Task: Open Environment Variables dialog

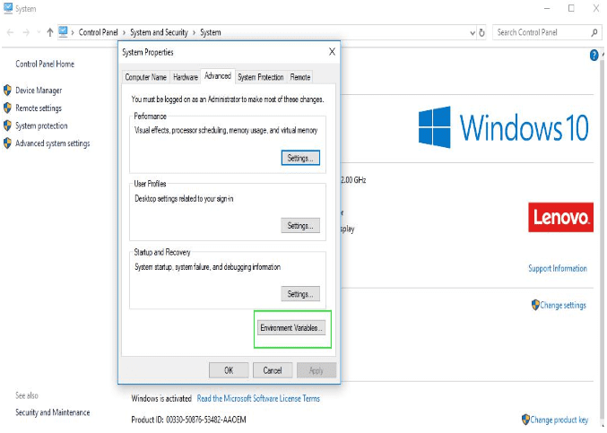Action: click(291, 328)
